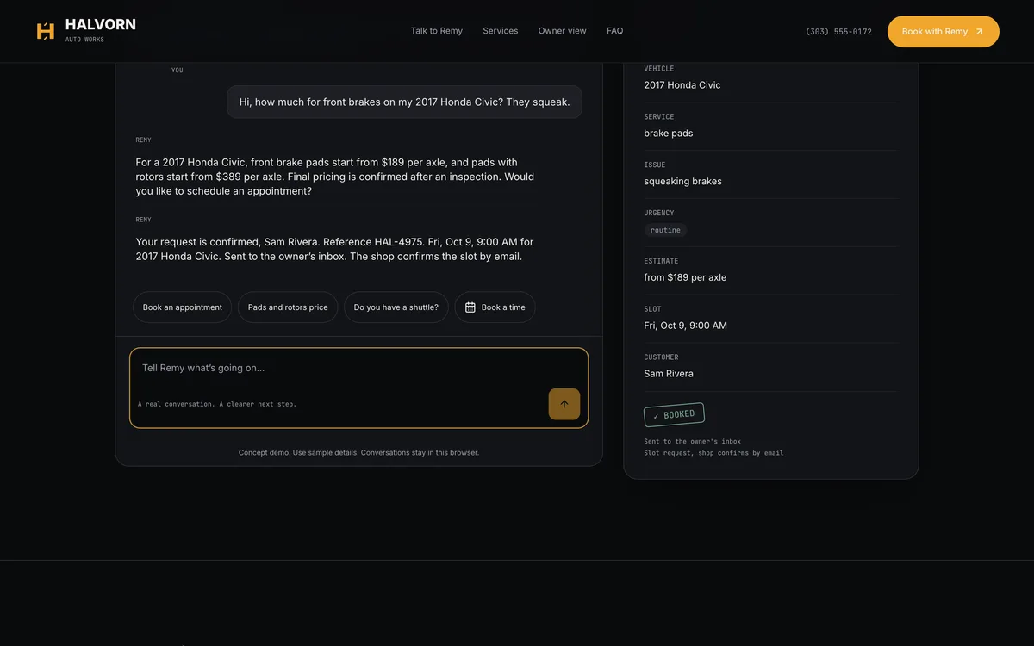The height and width of the screenshot is (646, 1034).
Task: Click the brake pads service value
Action: pos(669,134)
